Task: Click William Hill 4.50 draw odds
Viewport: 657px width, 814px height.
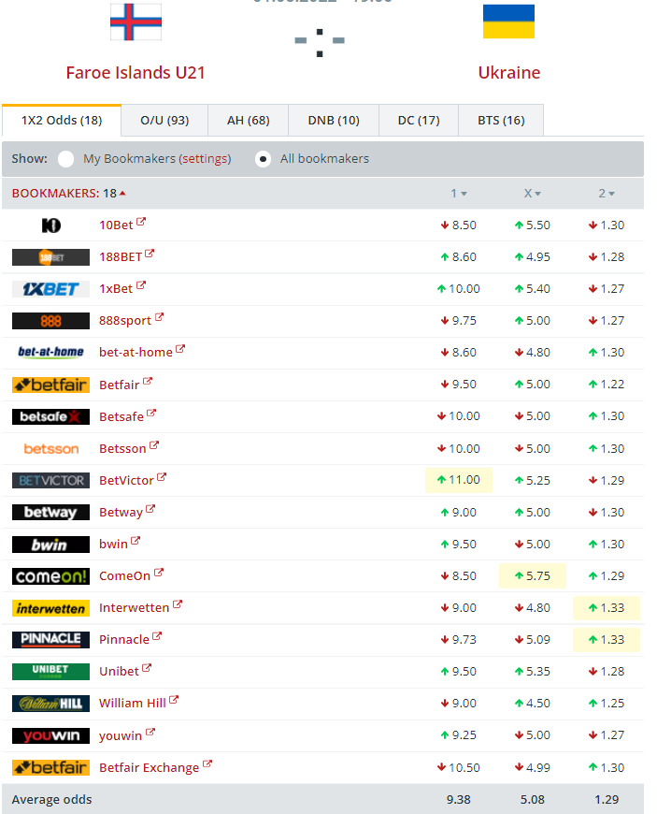Action: pos(533,704)
